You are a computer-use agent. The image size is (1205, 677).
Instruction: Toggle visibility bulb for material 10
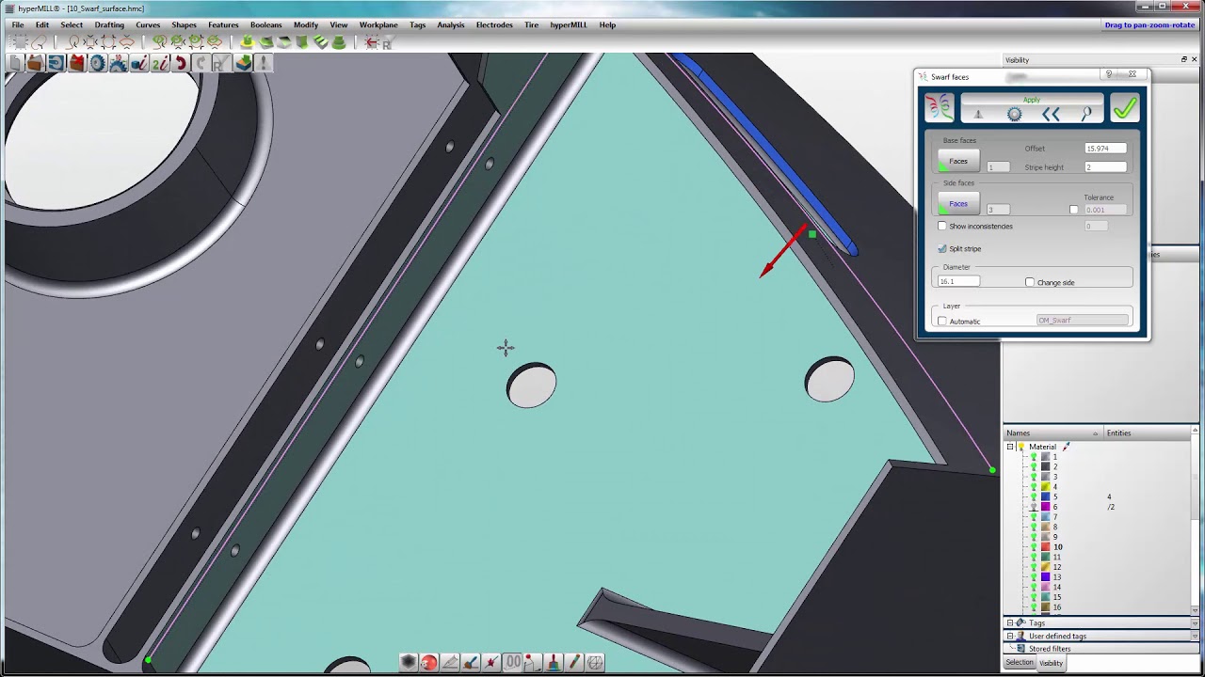click(x=1034, y=546)
